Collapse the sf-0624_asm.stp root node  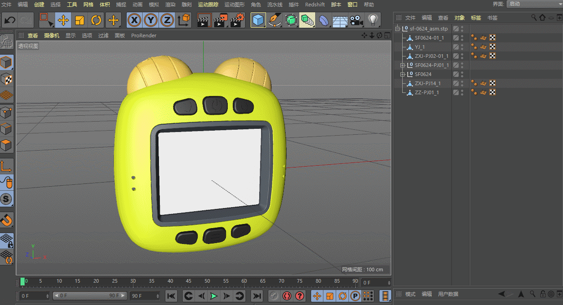coord(397,29)
